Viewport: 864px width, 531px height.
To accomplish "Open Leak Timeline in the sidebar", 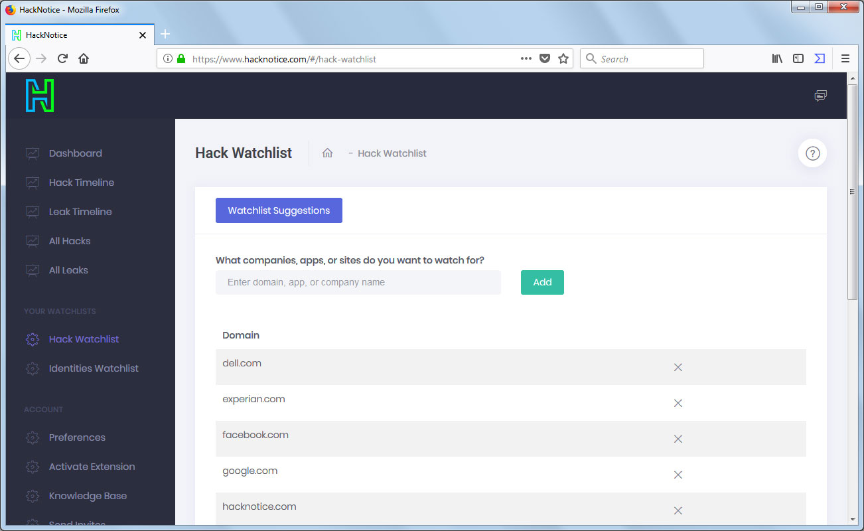I will point(80,212).
